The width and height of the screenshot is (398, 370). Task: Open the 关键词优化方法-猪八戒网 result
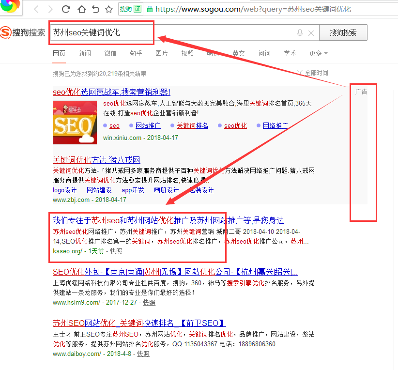pos(96,160)
